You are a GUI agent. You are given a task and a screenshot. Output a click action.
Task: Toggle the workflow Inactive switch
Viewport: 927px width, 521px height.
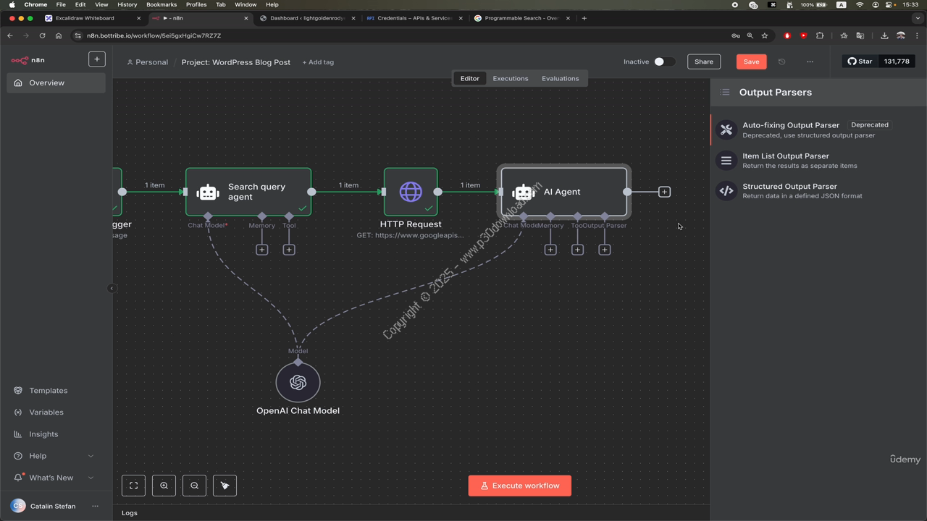(664, 62)
